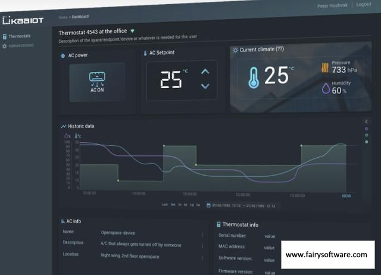Decrease setpoint with the down chevron

(205, 86)
